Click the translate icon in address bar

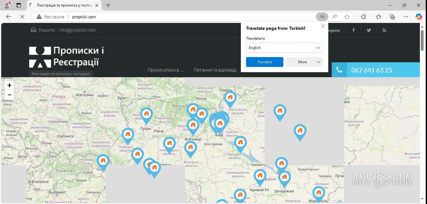pos(322,17)
